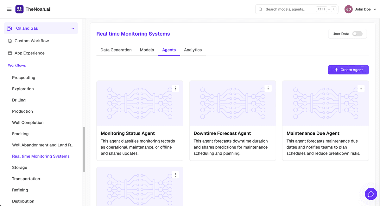
Task: Switch to the Data Generation tab
Action: pos(116,50)
